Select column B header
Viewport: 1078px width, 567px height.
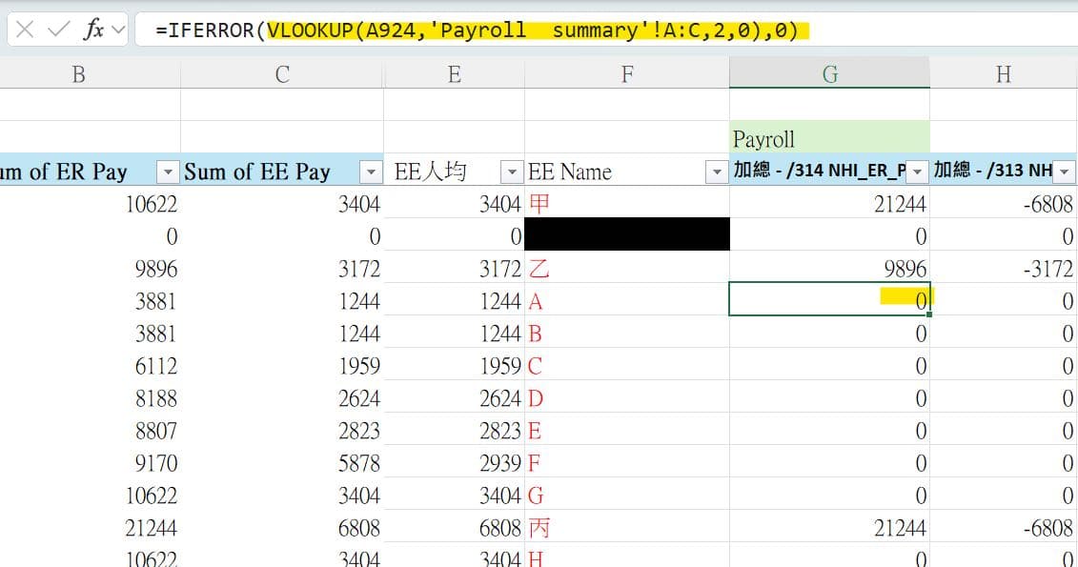78,73
